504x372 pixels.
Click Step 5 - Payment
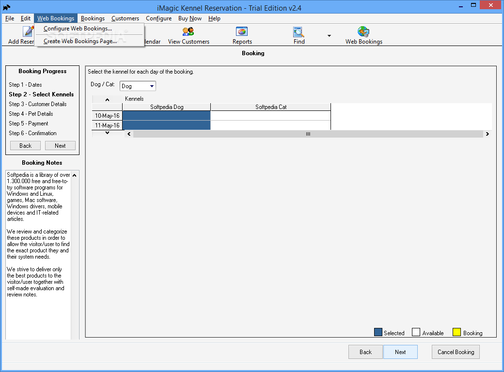coord(28,124)
